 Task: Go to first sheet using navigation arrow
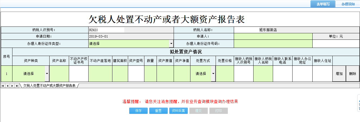(x=3, y=86)
